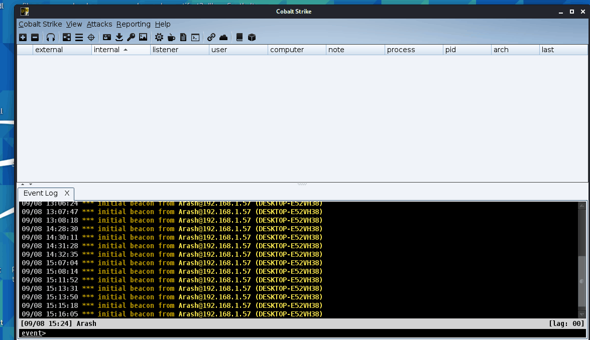The width and height of the screenshot is (590, 340).
Task: Show Target Table crosshair icon
Action: 91,37
